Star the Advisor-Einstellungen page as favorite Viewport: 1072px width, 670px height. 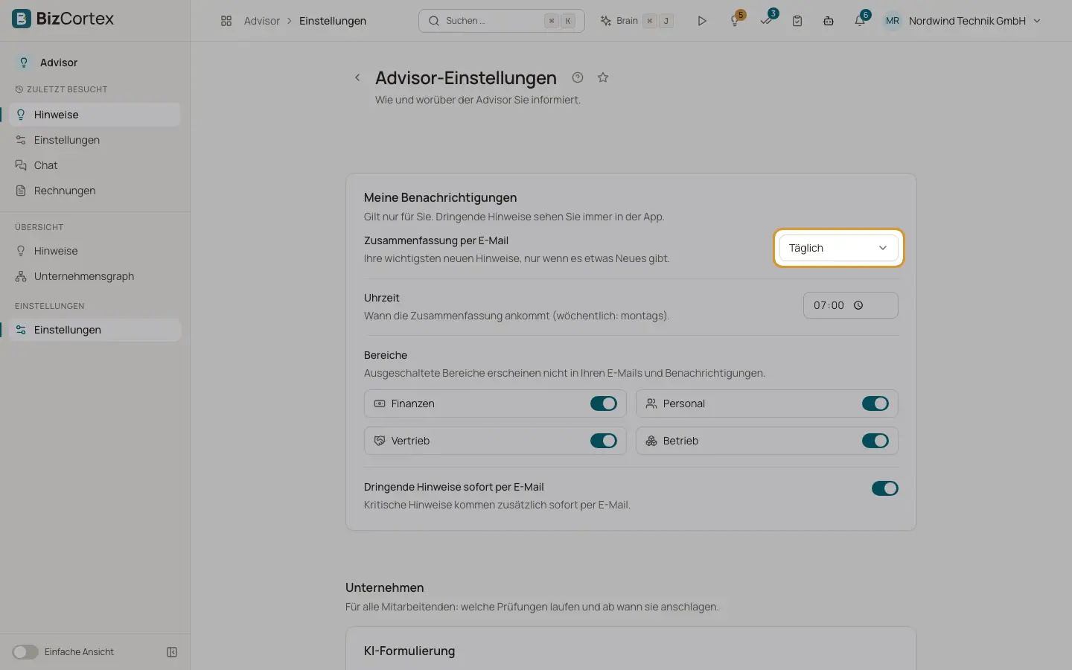(x=603, y=77)
